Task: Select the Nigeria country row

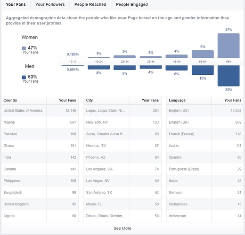Action: coord(40,122)
